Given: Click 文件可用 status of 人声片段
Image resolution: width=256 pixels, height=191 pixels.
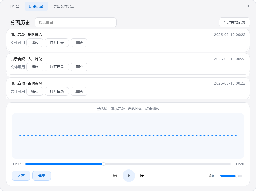Looking at the screenshot, I should click(x=18, y=67).
